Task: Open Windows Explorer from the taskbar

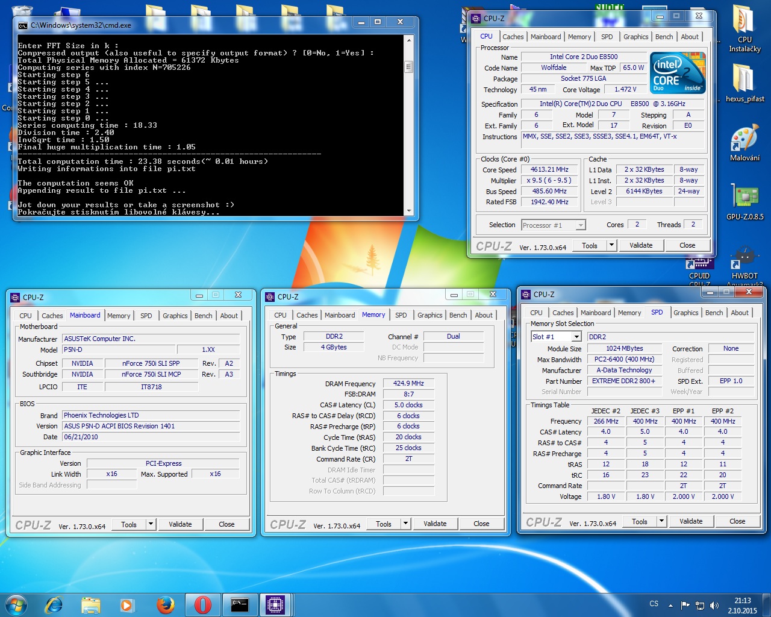Action: [x=90, y=605]
